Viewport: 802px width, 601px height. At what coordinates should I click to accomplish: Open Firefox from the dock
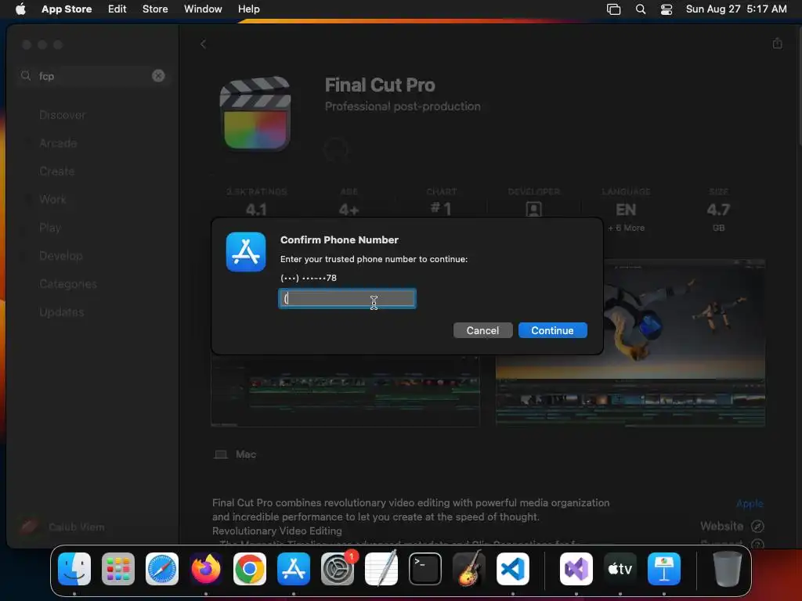click(206, 569)
